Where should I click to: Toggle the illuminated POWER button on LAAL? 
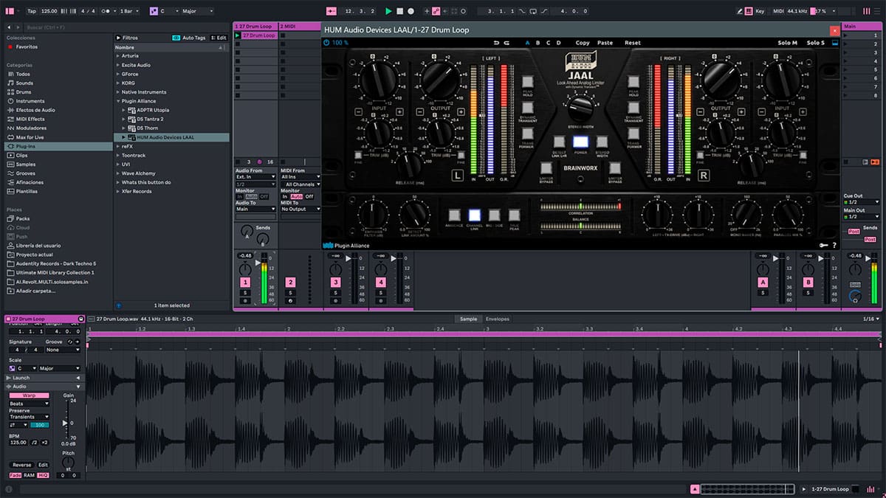[580, 141]
